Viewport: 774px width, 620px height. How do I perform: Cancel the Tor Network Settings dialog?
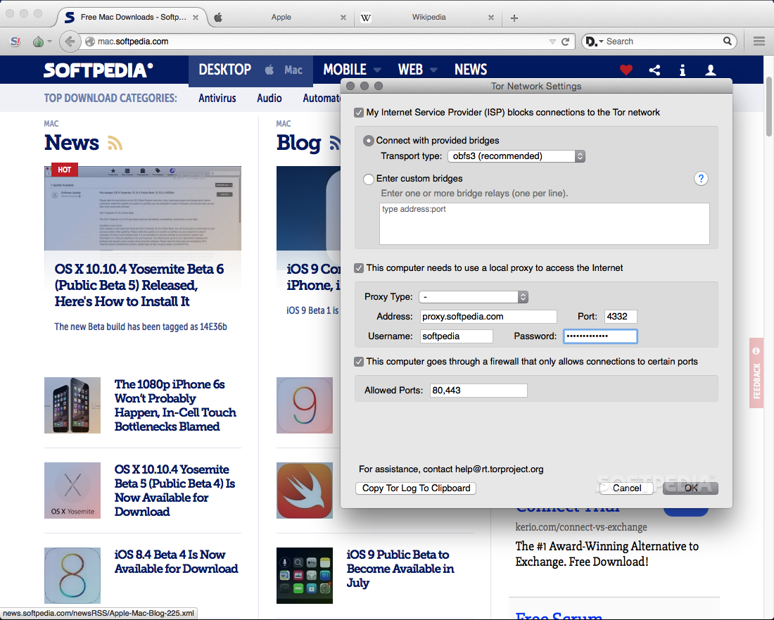tap(627, 488)
